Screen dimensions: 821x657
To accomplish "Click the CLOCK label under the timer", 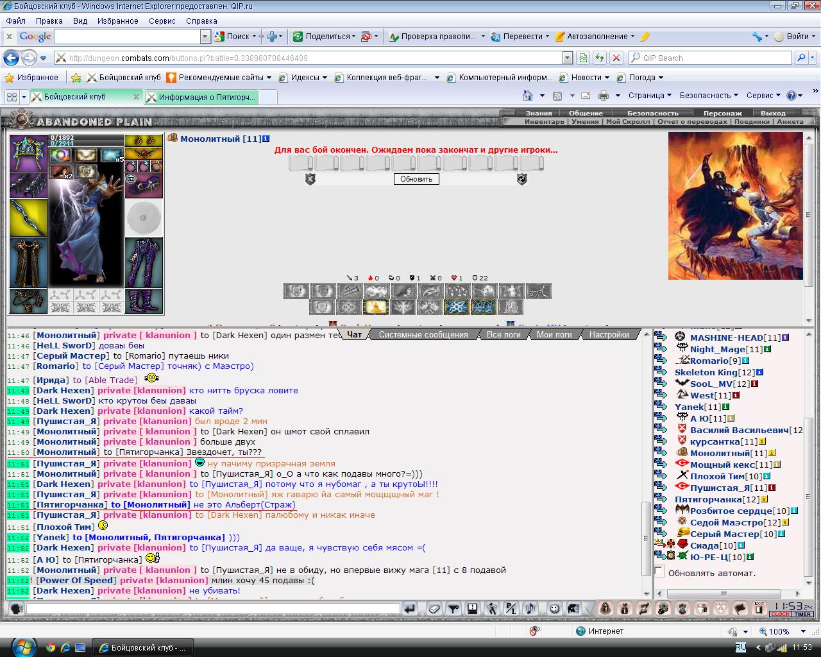I will pos(781,614).
